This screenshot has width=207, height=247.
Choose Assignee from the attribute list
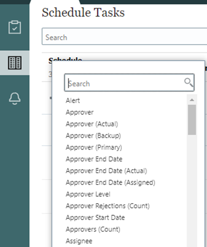coord(79,241)
